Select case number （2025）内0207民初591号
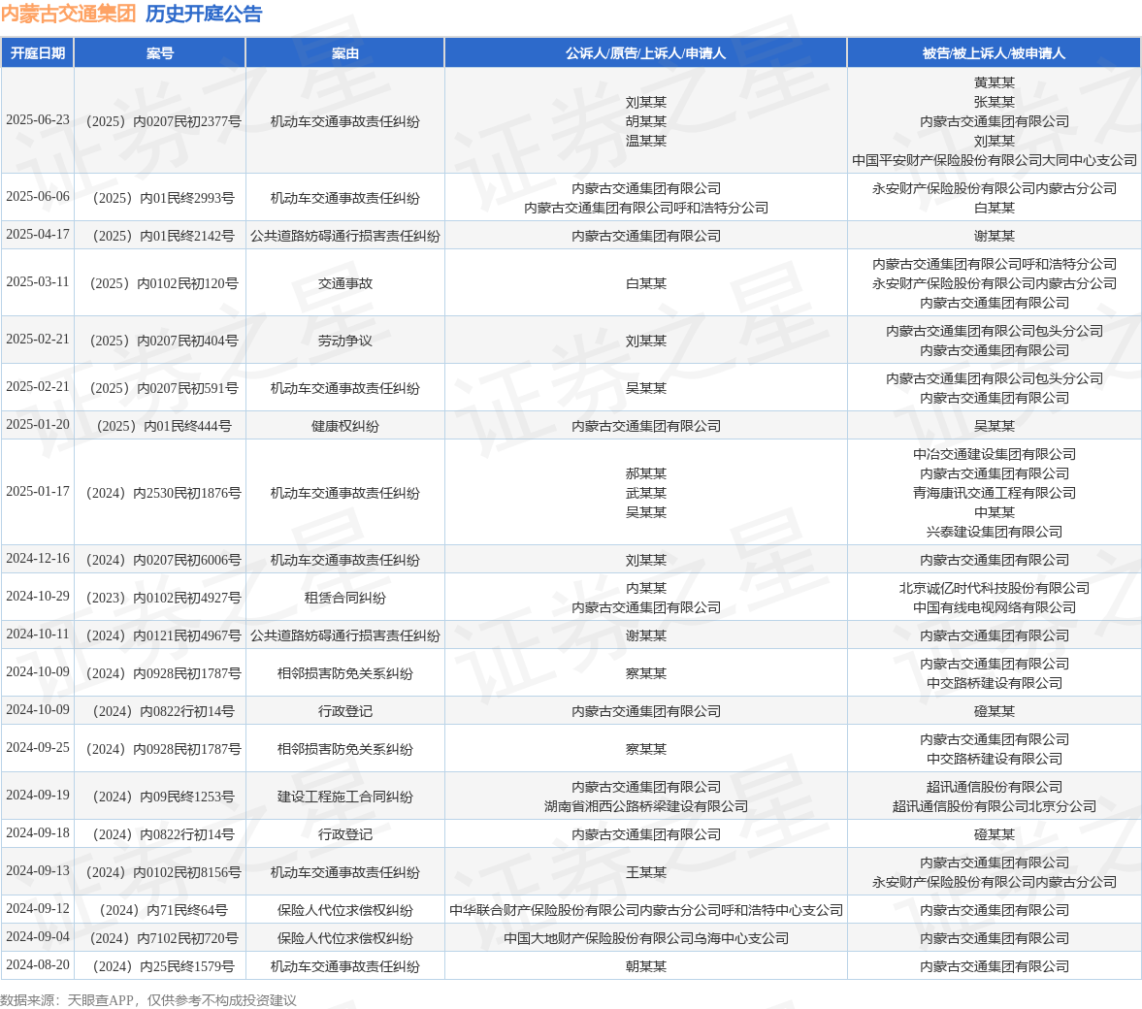The width and height of the screenshot is (1142, 1009). (x=160, y=388)
